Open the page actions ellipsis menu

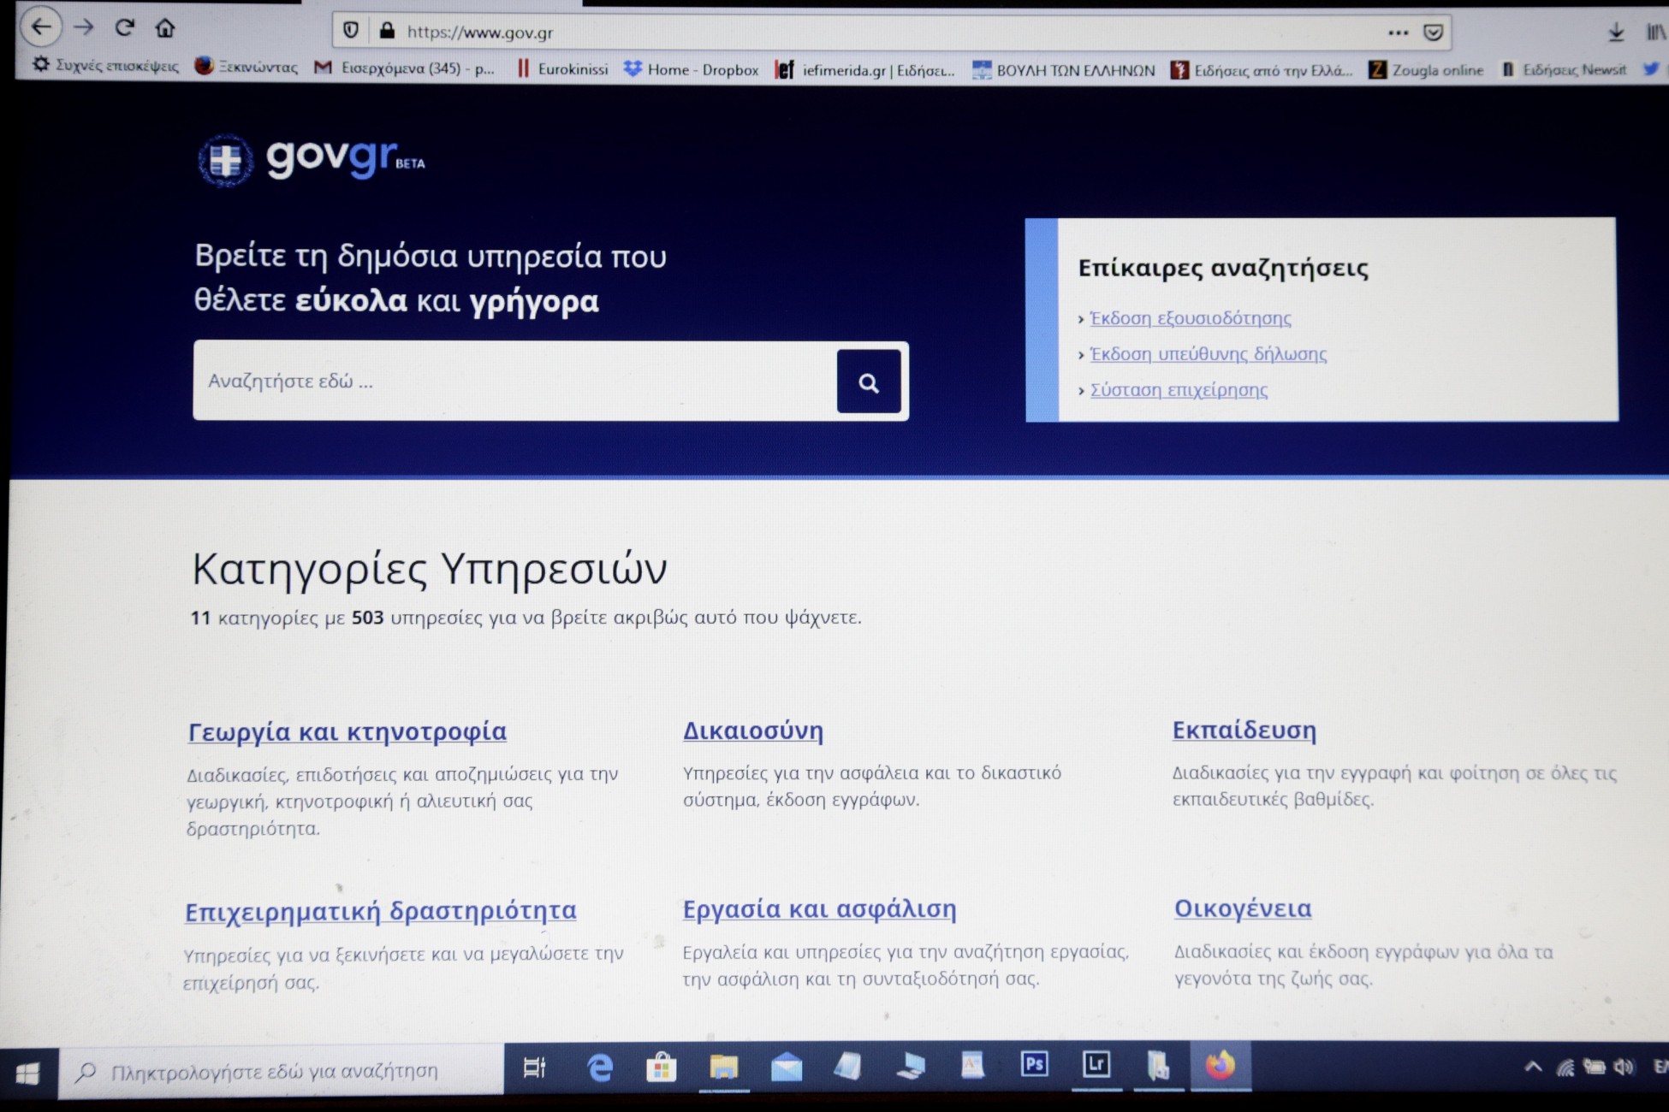tap(1397, 33)
